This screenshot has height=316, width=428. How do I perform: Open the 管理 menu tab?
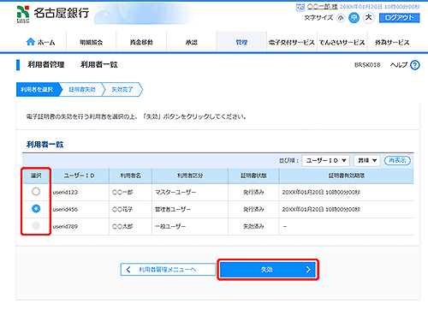tap(241, 42)
